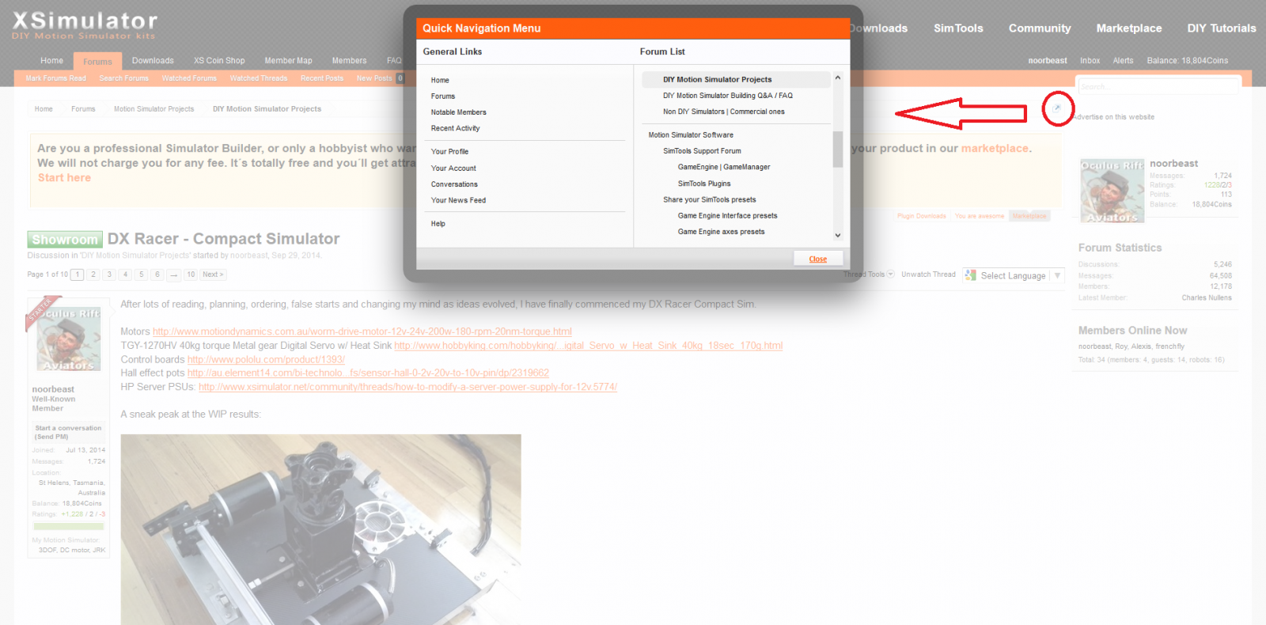The image size is (1266, 625).
Task: Open the Downloads navigation tab
Action: (x=153, y=61)
